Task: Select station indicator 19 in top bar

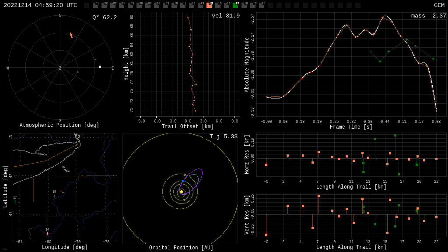Action: click(253, 5)
